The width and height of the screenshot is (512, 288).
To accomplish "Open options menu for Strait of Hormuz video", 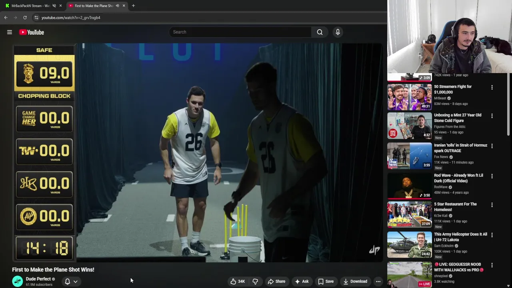I will tap(492, 146).
